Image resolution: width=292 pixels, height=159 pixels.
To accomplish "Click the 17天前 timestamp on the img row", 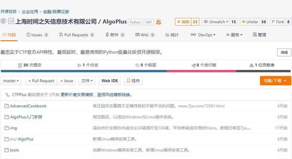I will [281, 128].
